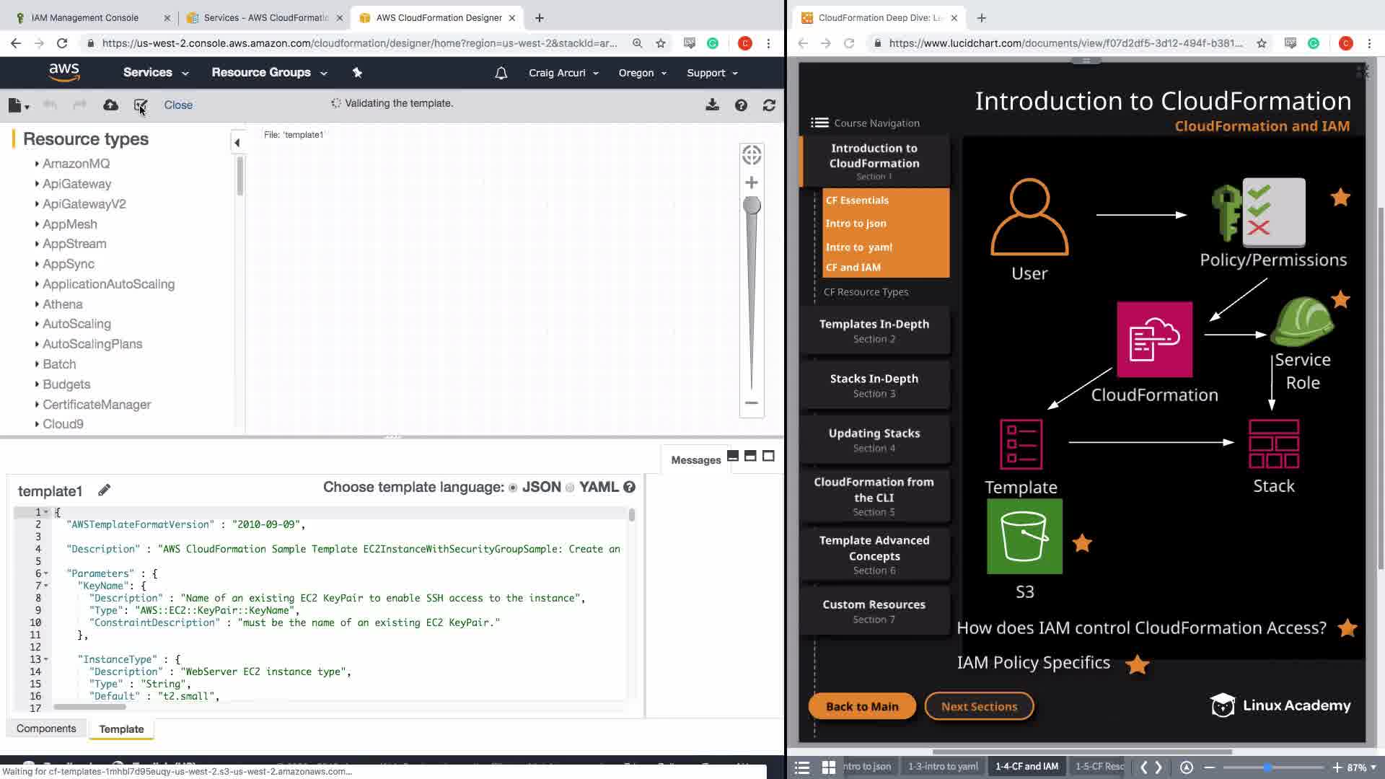Refresh the Designer diagram icon
This screenshot has width=1385, height=779.
click(769, 105)
